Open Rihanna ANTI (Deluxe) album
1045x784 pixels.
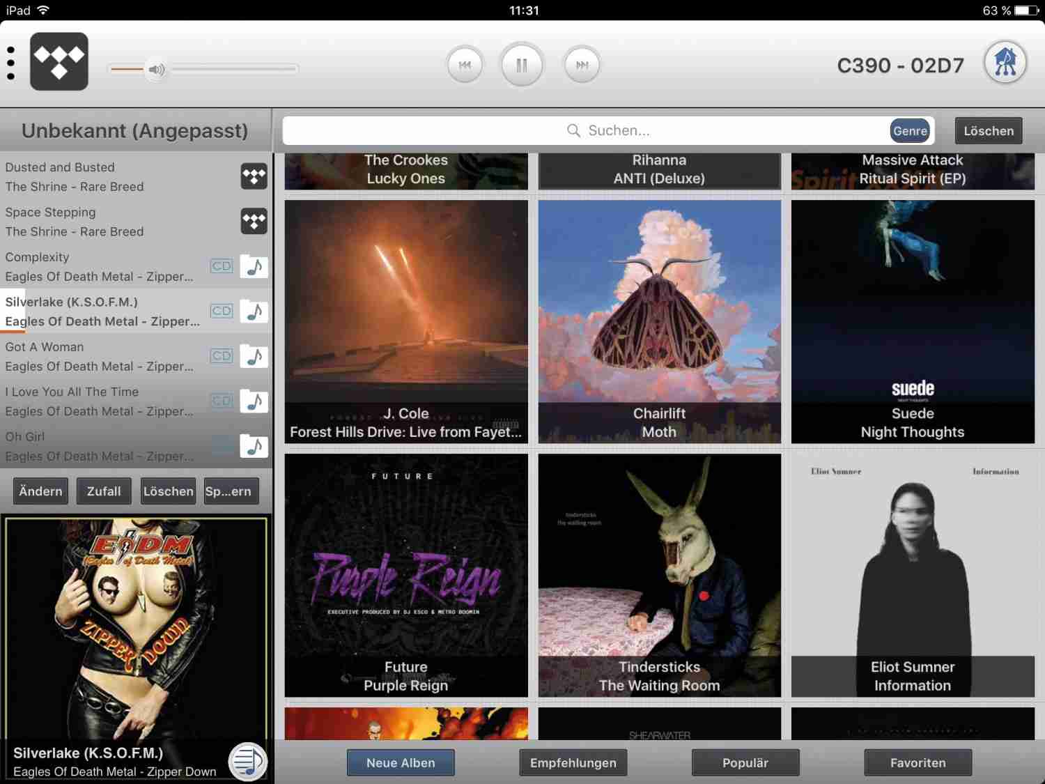pos(659,171)
